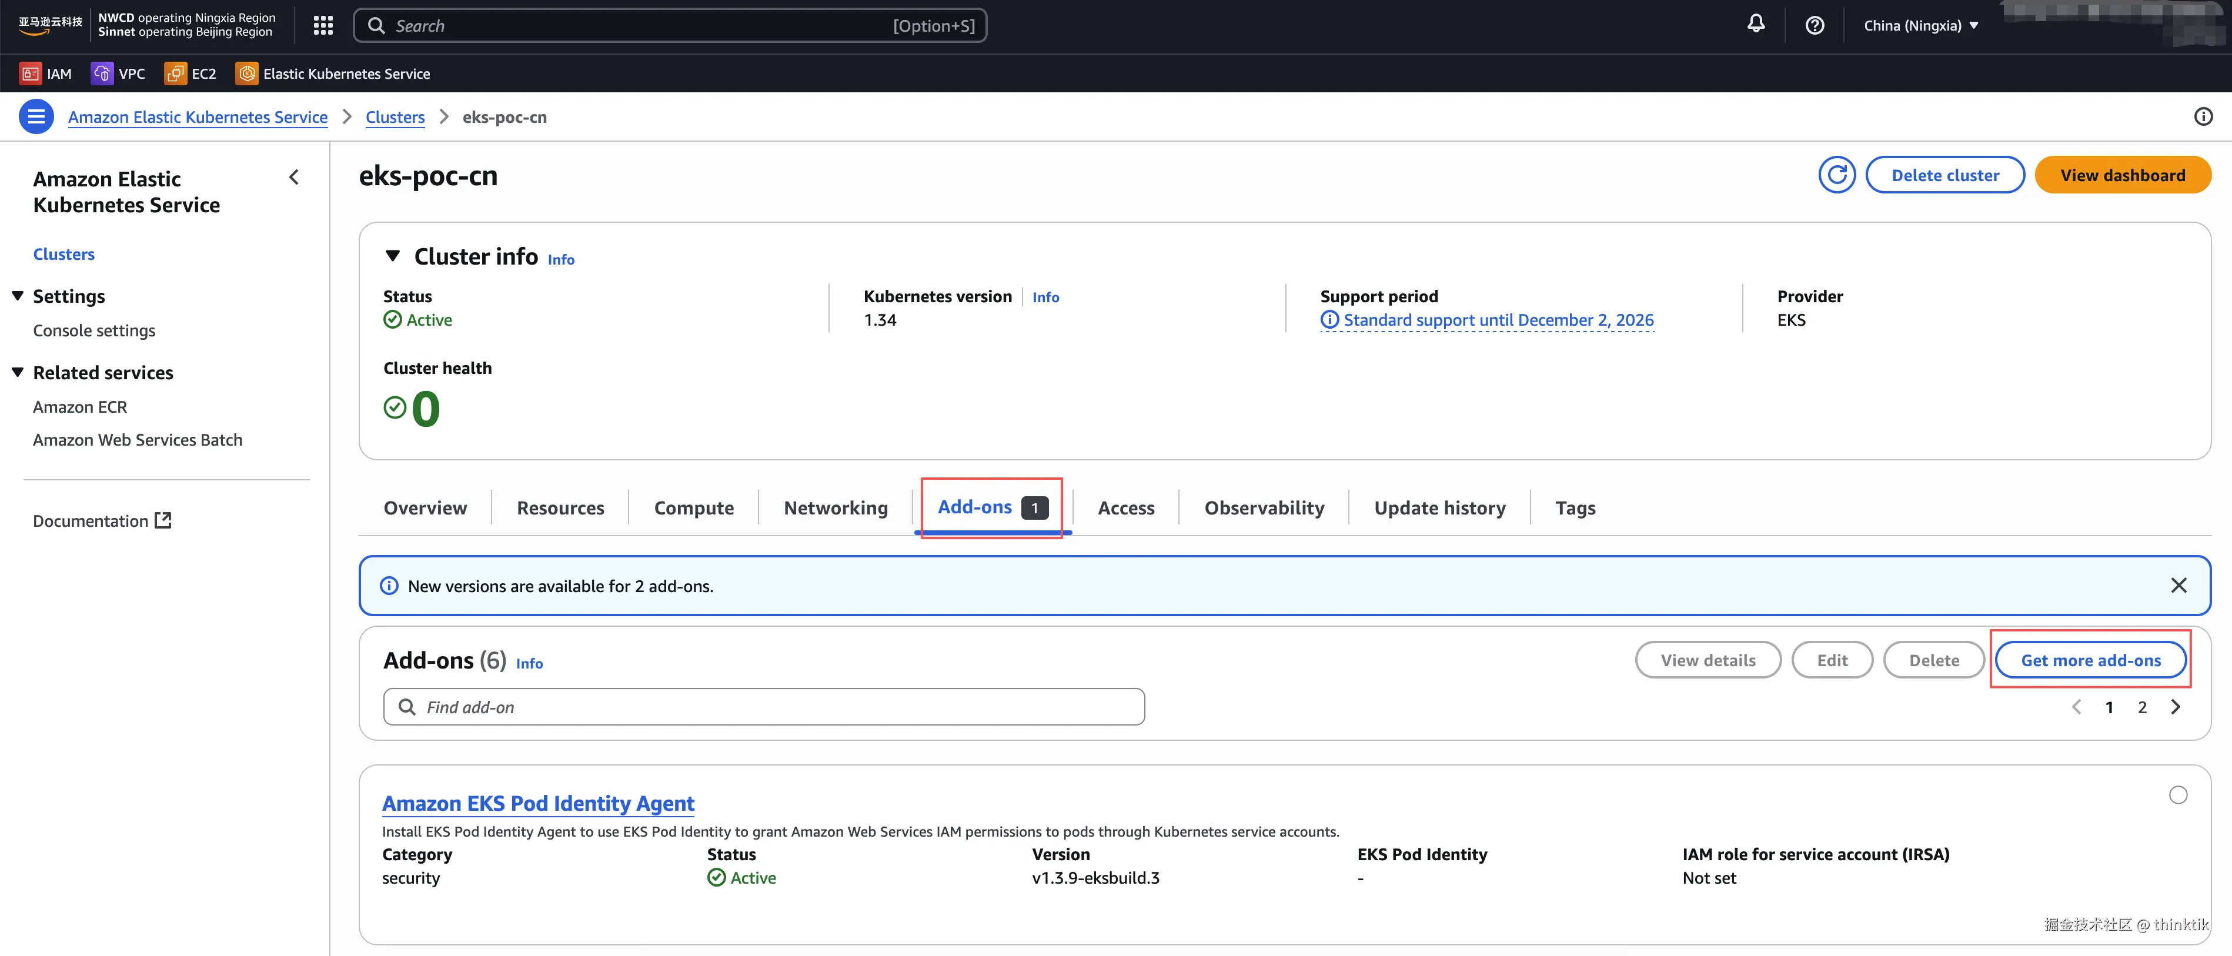
Task: Select the Amazon EKS Pod Identity Agent radio button
Action: (x=2177, y=795)
